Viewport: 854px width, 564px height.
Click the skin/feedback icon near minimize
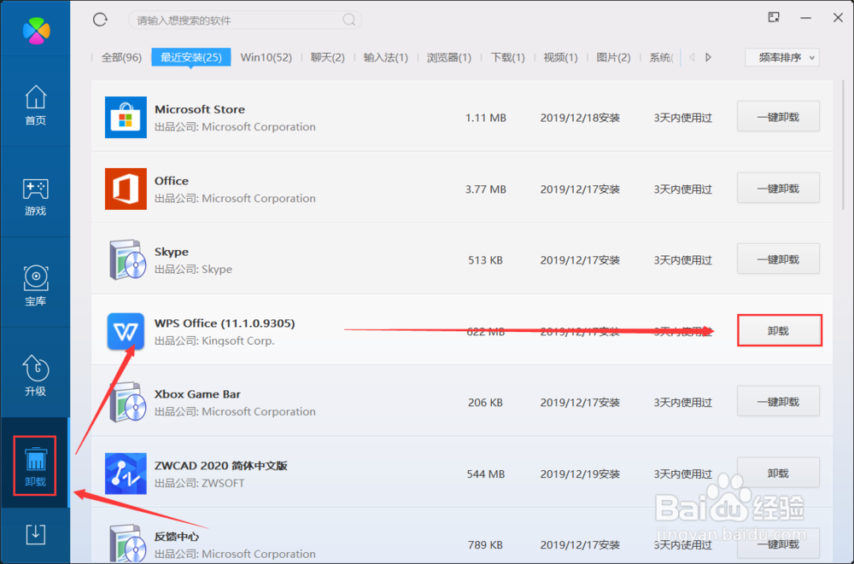(x=774, y=17)
